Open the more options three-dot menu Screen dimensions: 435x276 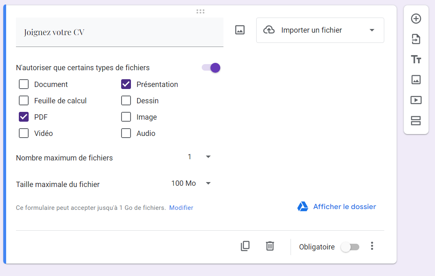[x=372, y=246]
